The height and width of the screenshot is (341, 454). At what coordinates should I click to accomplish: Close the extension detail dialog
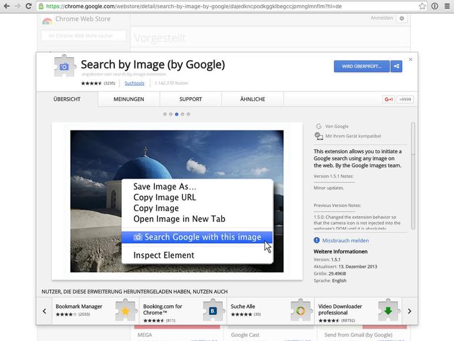point(410,60)
